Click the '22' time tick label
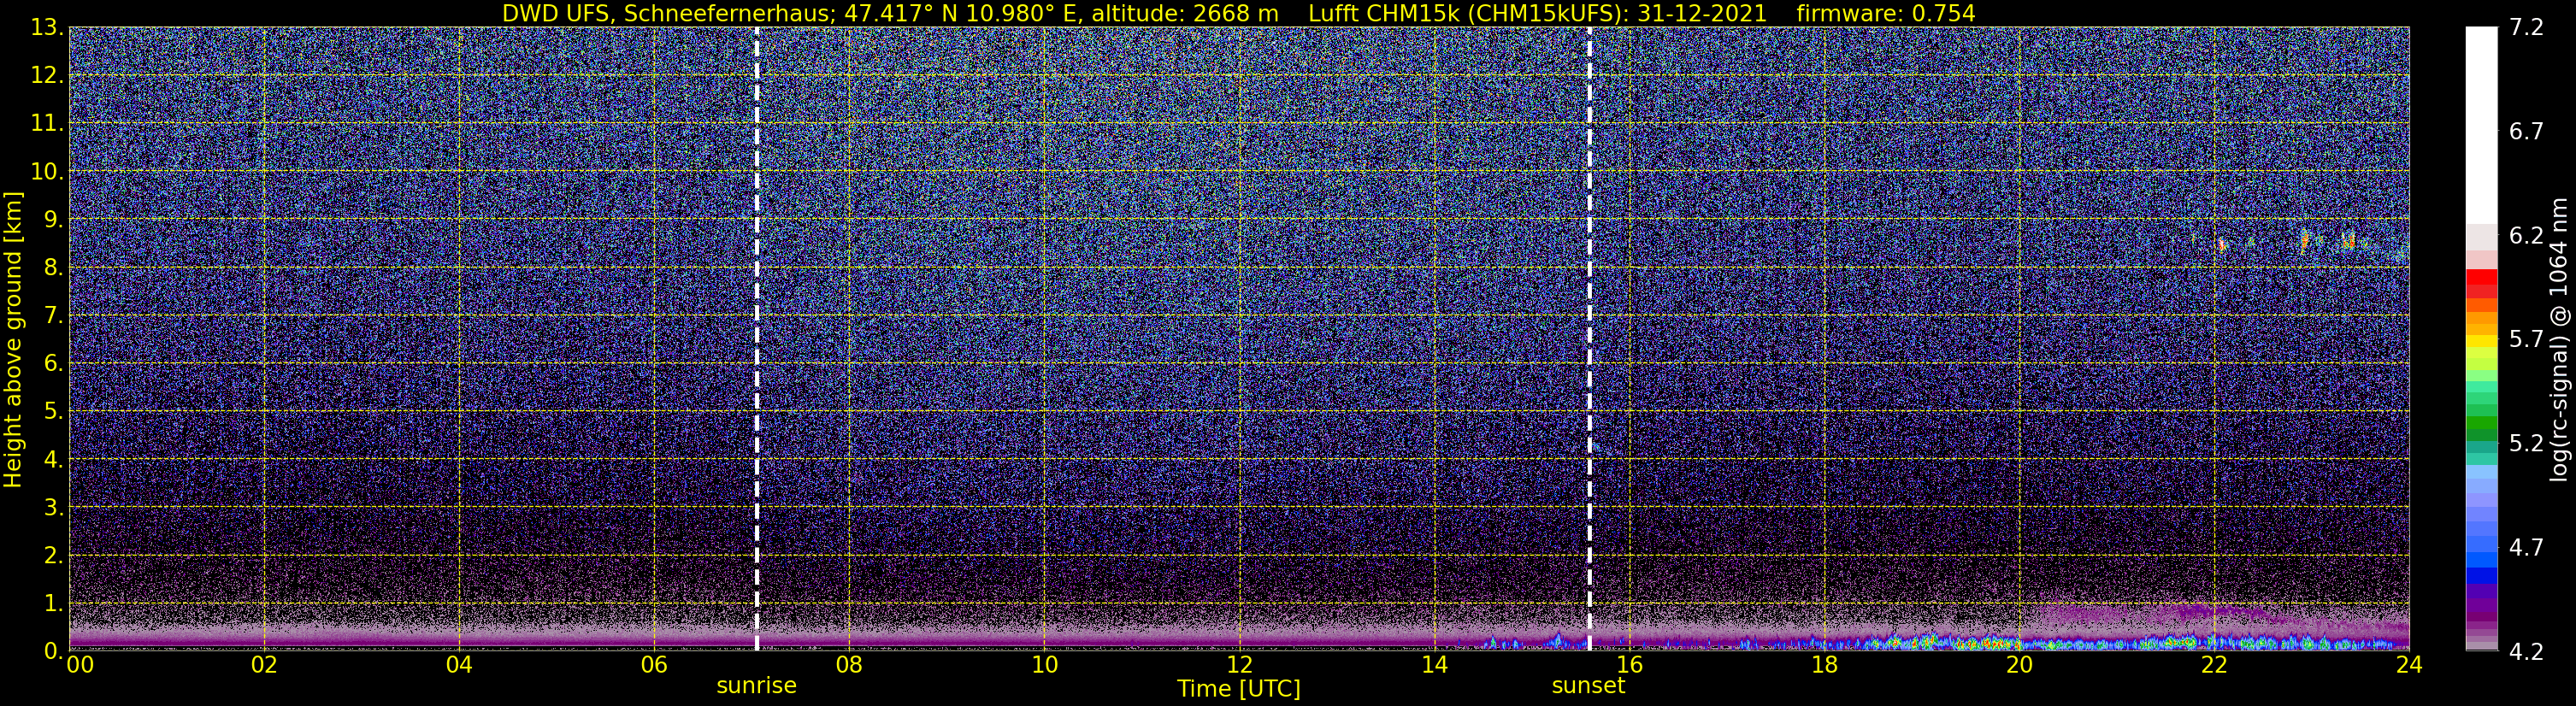Viewport: 2576px width, 706px height. 2214,665
